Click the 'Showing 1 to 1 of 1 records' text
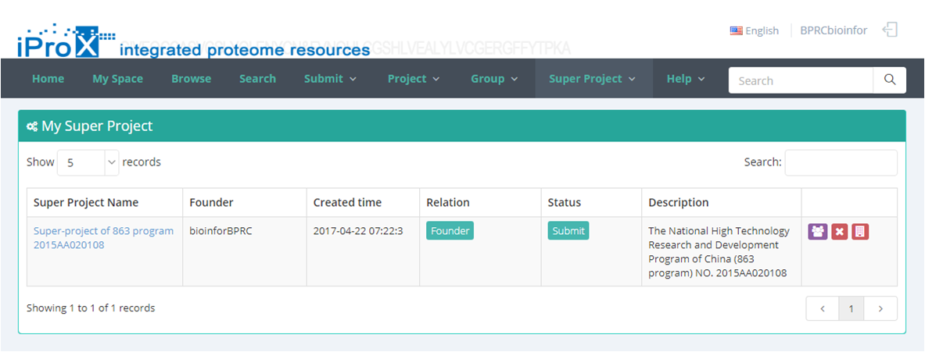Screen dimensions: 925x352 pyautogui.click(x=91, y=308)
